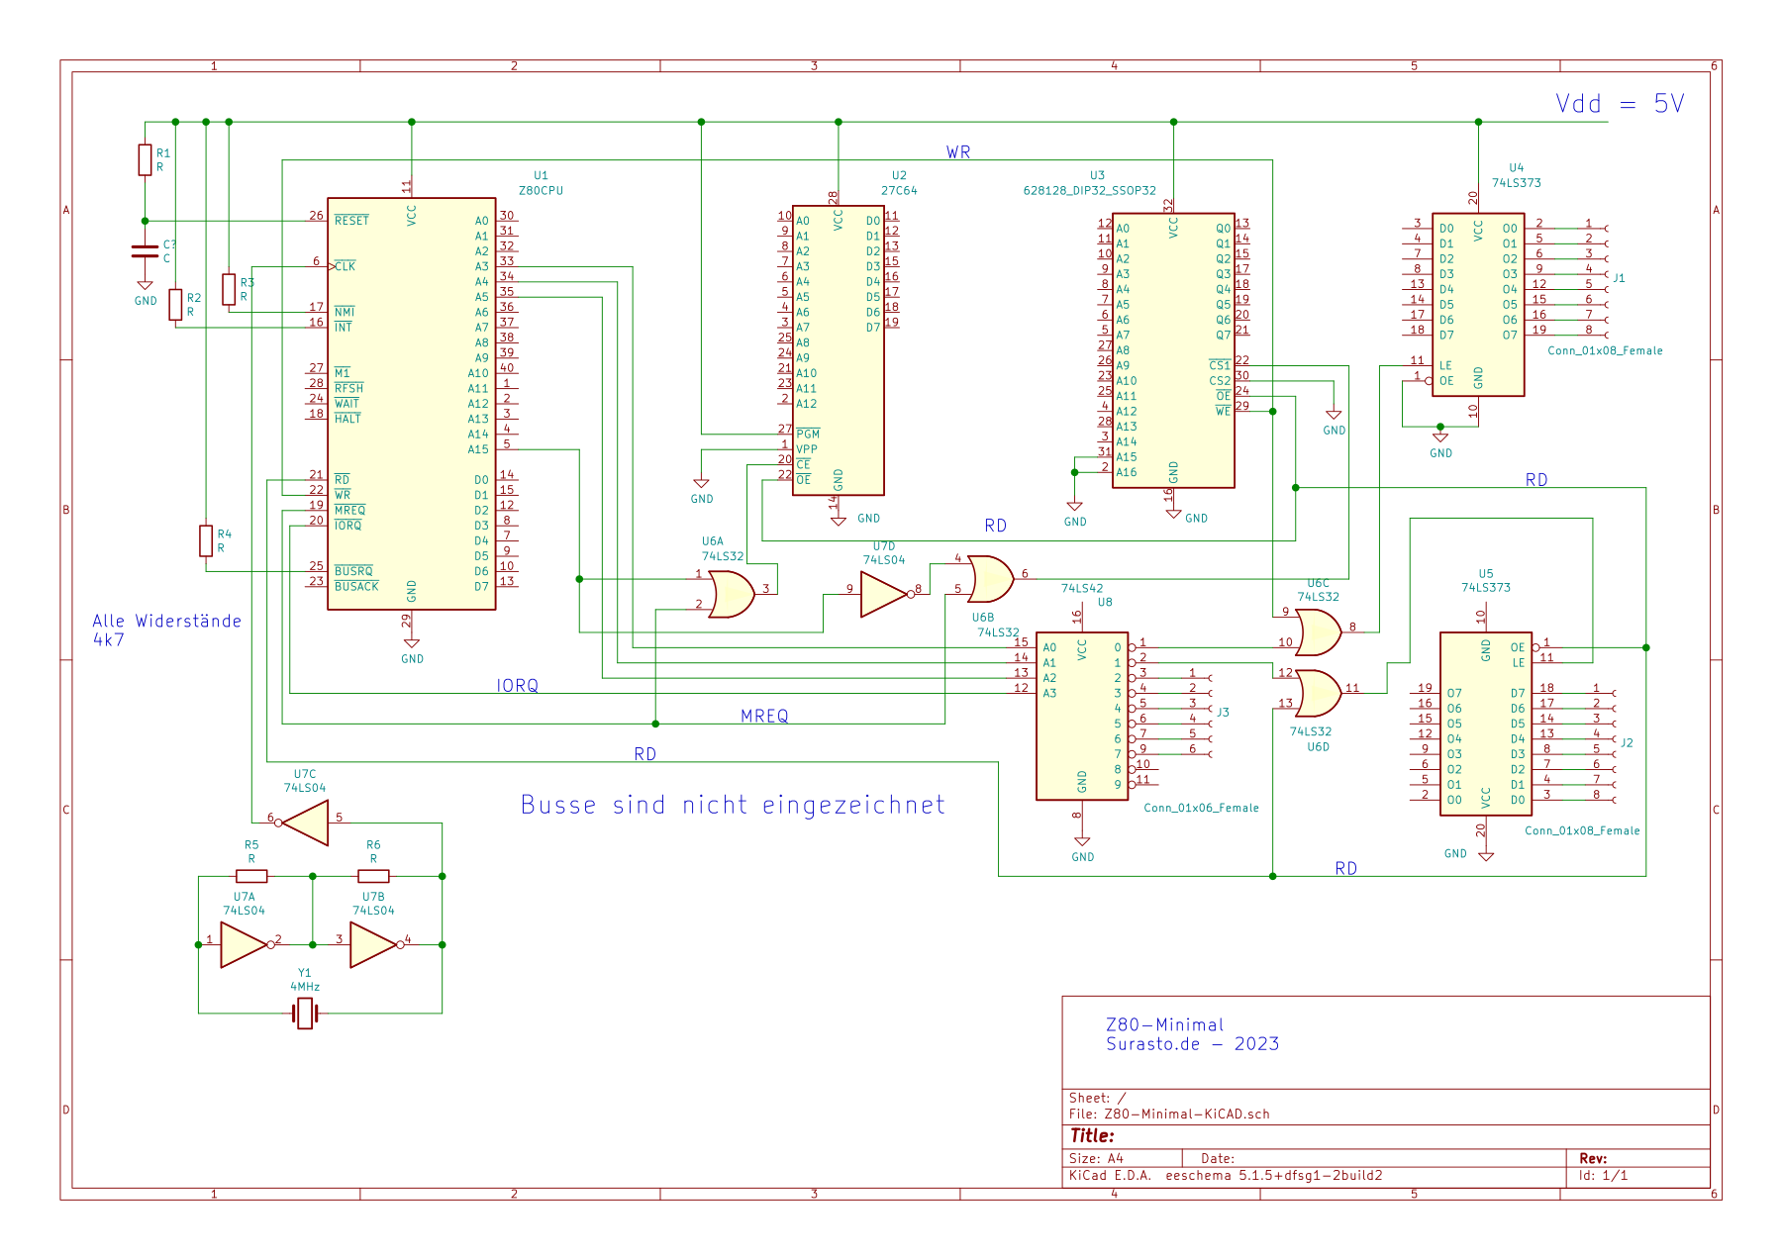
Task: Click the PGM pin label on 27C64
Action: coord(808,434)
